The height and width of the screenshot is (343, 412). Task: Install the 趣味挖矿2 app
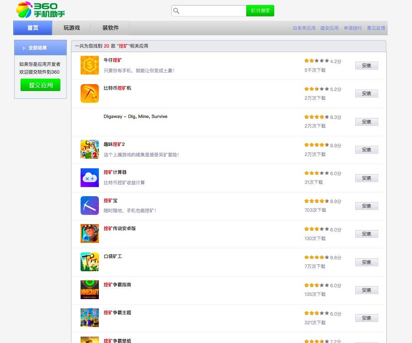tap(367, 150)
